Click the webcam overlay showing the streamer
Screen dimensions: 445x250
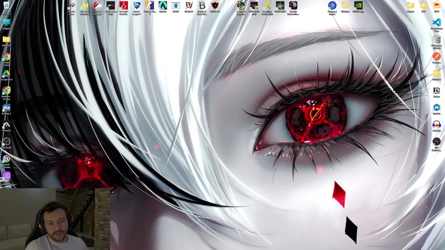[55, 219]
